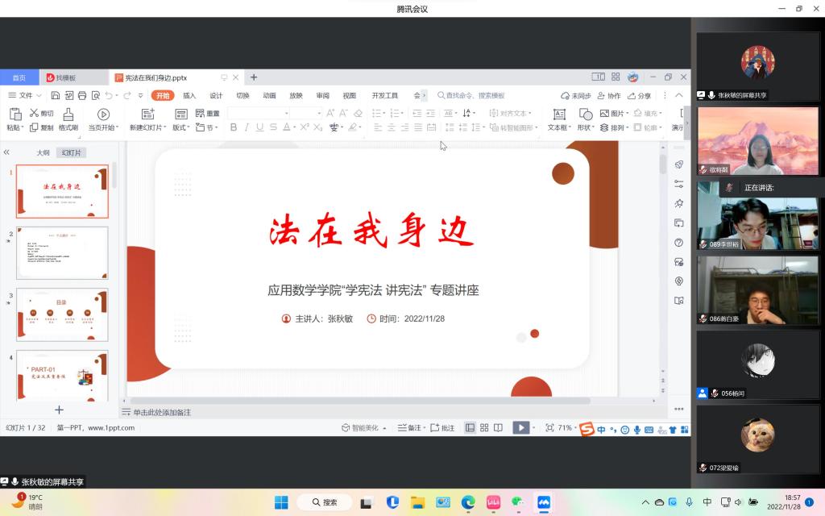Select the 形状 shapes tool

pyautogui.click(x=585, y=119)
